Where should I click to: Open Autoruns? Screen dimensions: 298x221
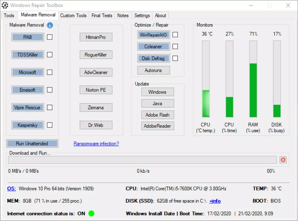coord(154,70)
